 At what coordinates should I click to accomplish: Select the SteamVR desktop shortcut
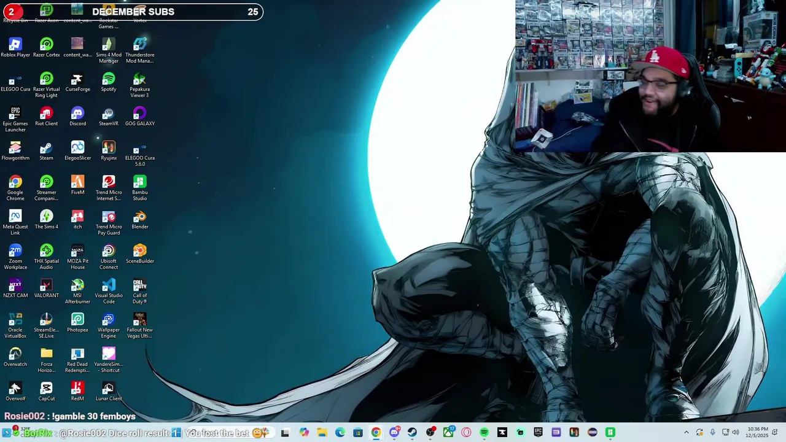[109, 117]
